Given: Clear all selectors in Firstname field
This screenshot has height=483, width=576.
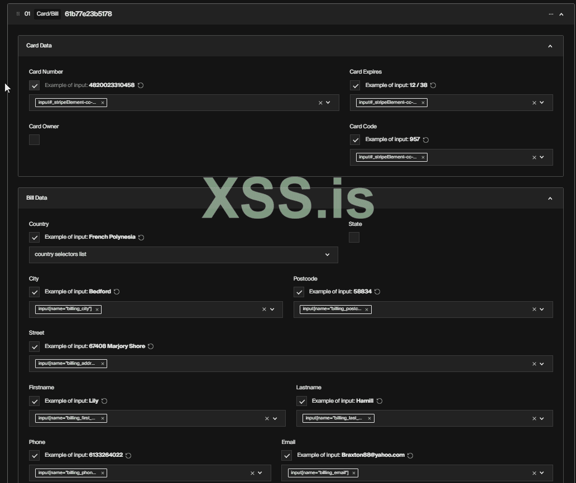Looking at the screenshot, I should (267, 418).
